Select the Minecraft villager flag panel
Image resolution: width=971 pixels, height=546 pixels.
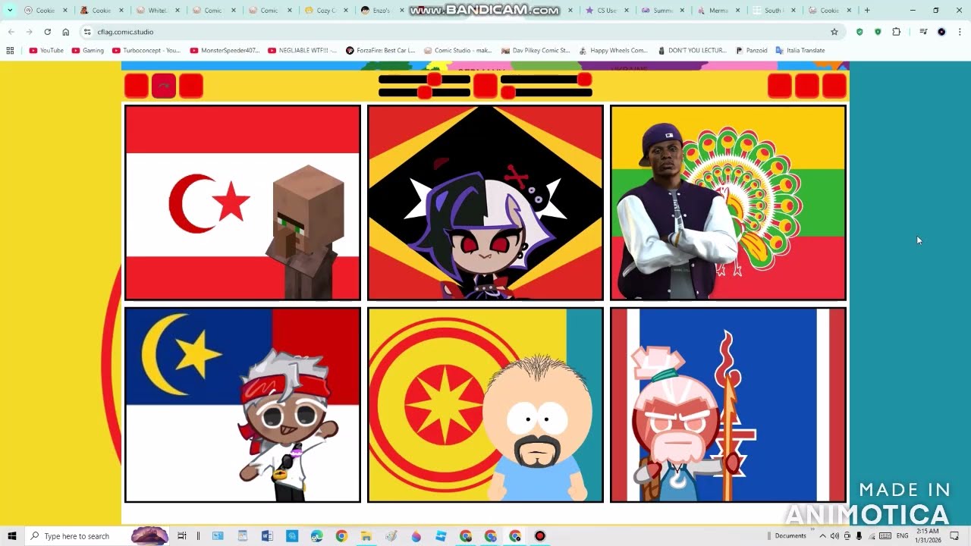pyautogui.click(x=243, y=203)
